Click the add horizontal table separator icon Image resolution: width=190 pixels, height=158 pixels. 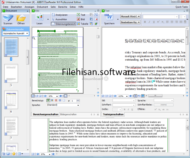[91, 24]
